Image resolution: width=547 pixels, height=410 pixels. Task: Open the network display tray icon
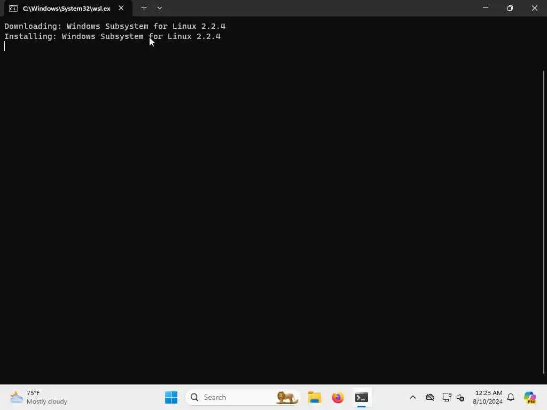coord(447,397)
